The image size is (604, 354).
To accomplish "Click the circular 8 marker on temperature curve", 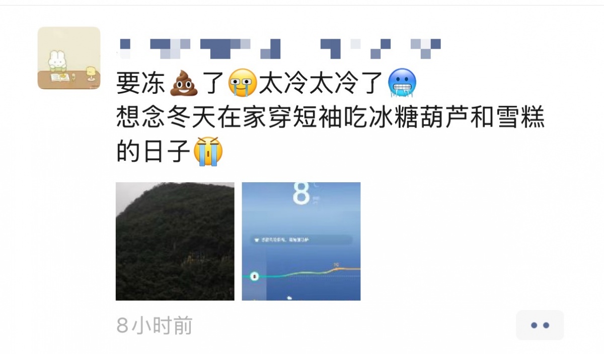I will tap(255, 276).
